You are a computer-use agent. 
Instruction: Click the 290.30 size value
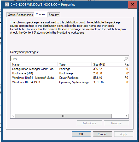coord(97,73)
